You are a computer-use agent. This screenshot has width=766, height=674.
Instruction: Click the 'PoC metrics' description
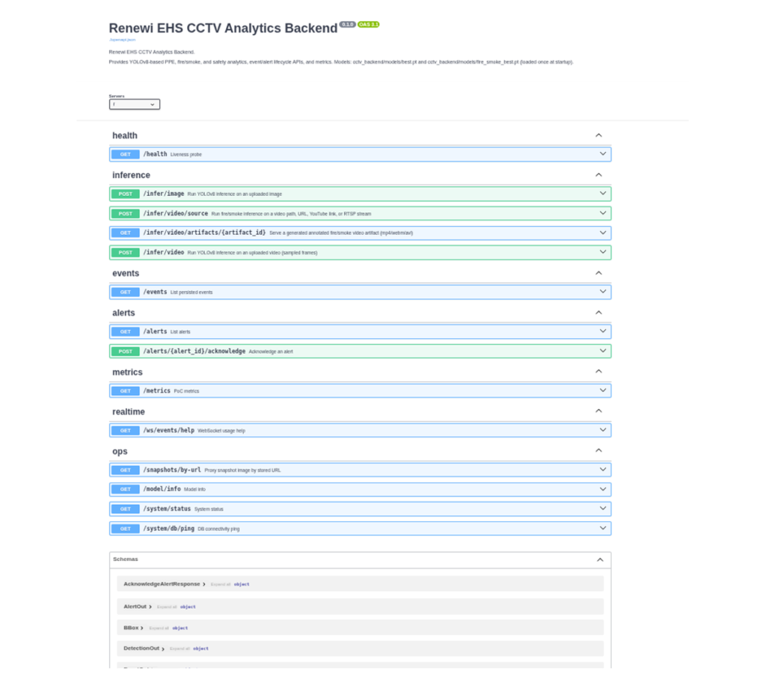[x=186, y=391]
